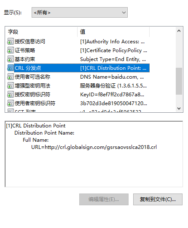The image size is (188, 228).
Task: Click the dropdown chevron beside <所有>
Action: (124, 13)
